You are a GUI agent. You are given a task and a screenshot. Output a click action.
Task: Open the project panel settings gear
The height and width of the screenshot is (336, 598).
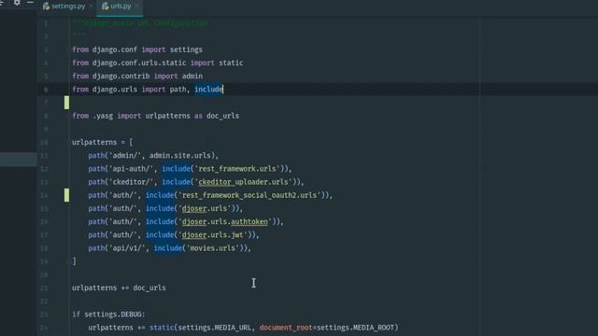pos(17,3)
